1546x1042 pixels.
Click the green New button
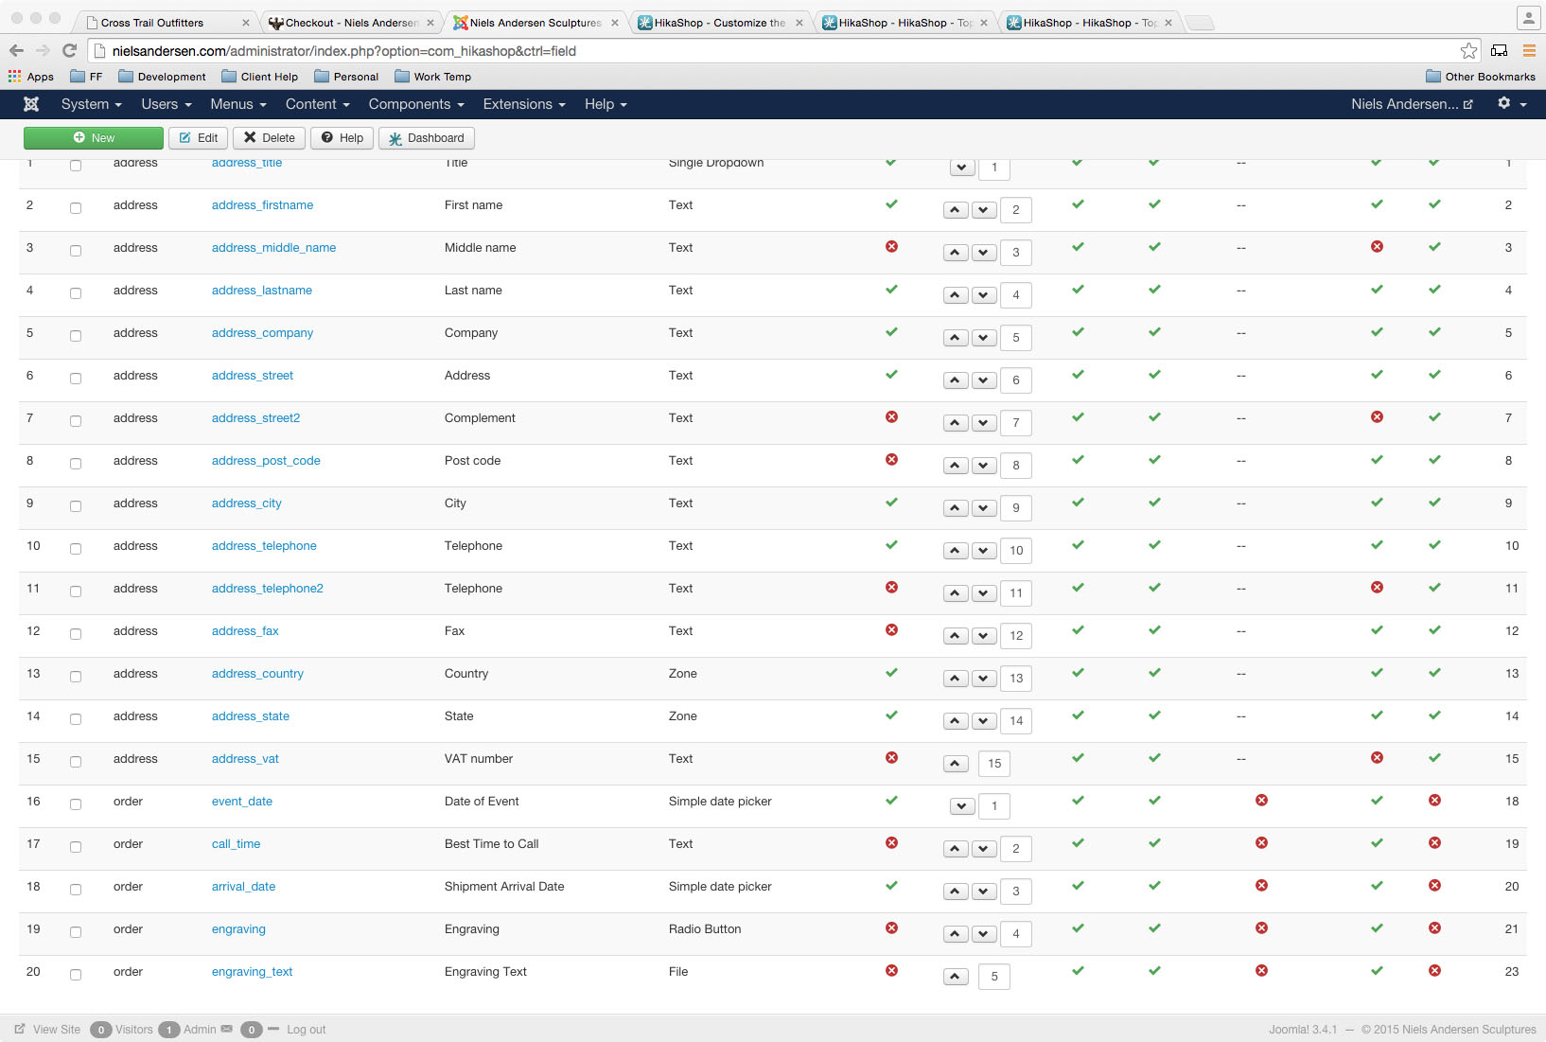tap(94, 138)
